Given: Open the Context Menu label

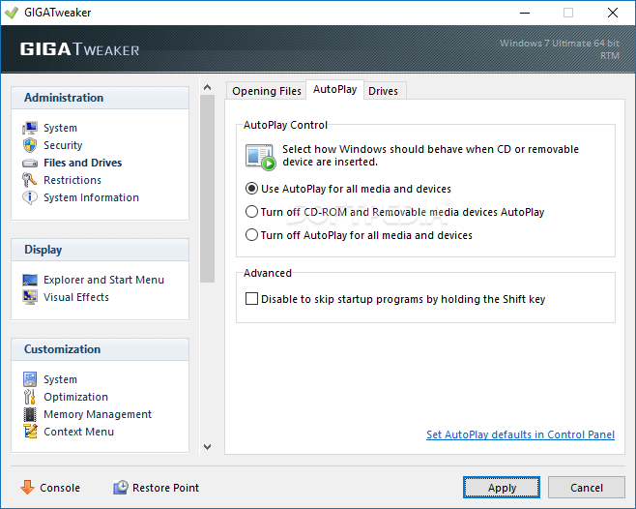Looking at the screenshot, I should 78,432.
